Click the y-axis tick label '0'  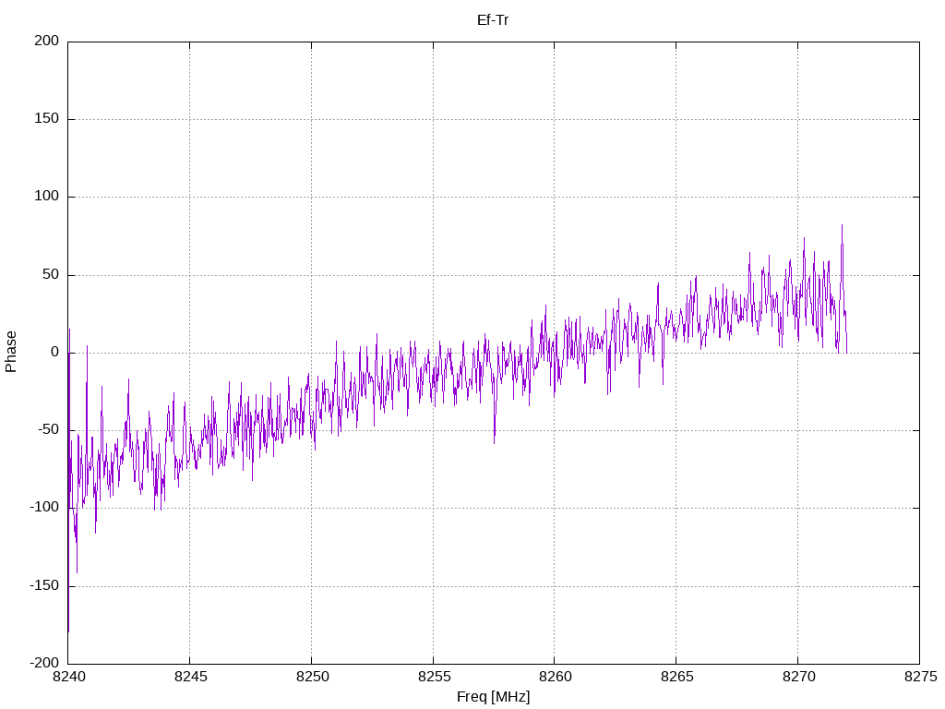tap(54, 353)
